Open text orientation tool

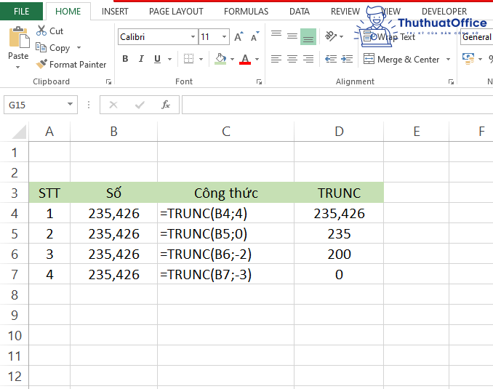tap(331, 36)
